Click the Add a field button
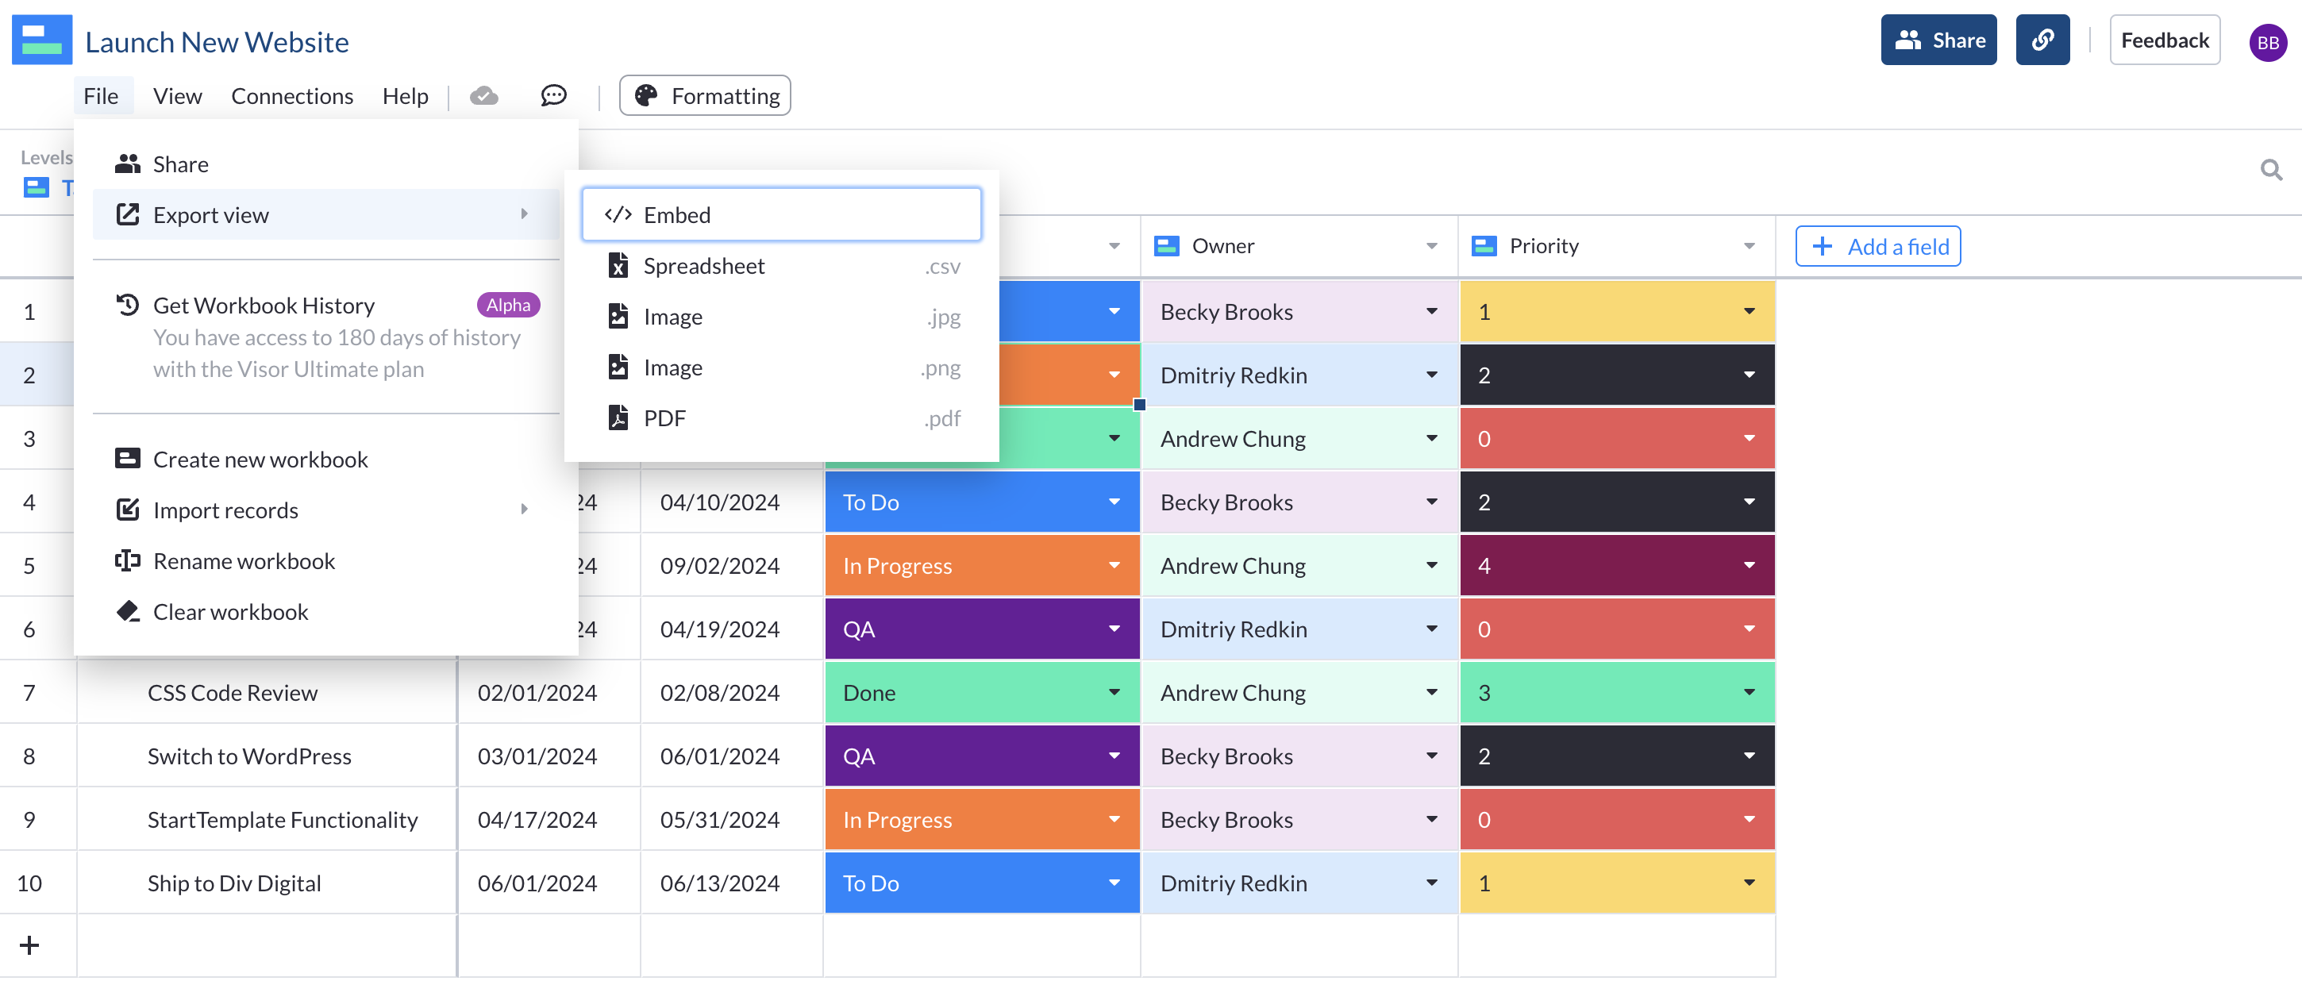2302x981 pixels. point(1877,247)
